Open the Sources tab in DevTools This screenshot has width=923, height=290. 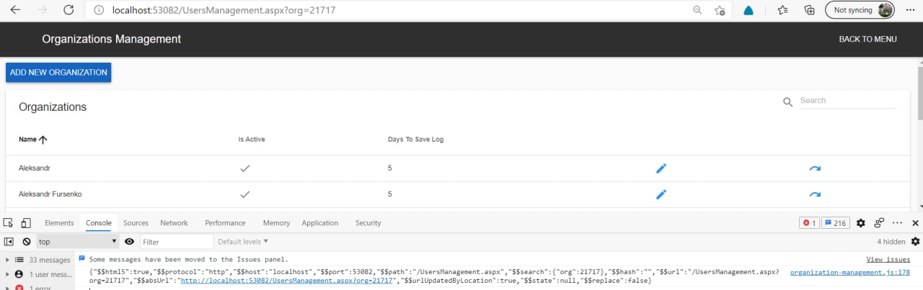click(x=136, y=223)
